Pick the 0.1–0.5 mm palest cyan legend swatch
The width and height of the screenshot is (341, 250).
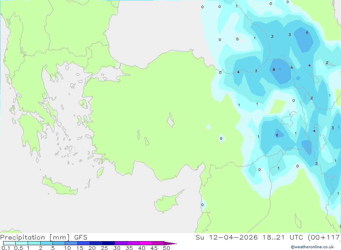pyautogui.click(x=9, y=243)
